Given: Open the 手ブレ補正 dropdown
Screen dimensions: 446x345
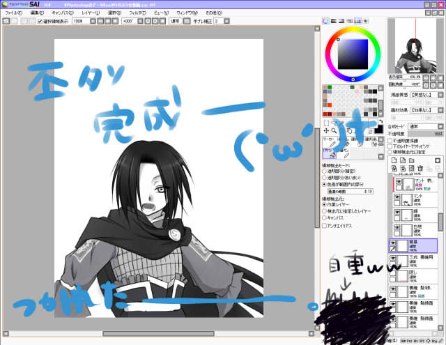Looking at the screenshot, I should 226,21.
